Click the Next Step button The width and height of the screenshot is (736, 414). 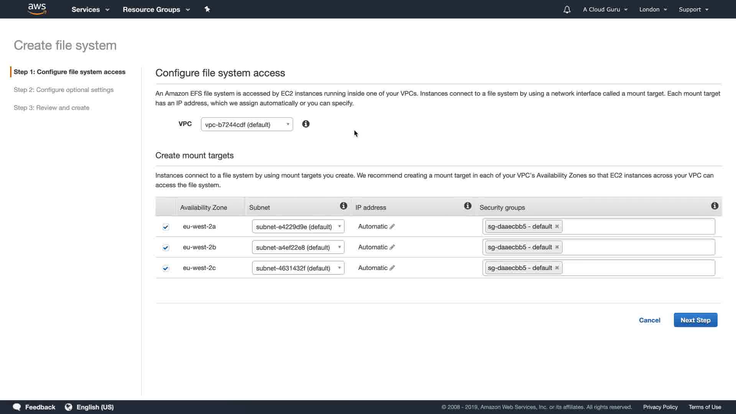pos(695,320)
